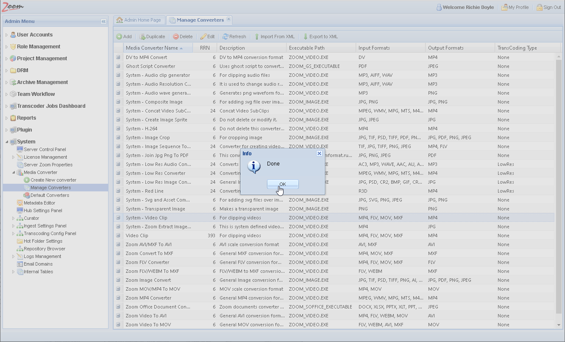
Task: Open Ingest Settings Panel tree item
Action: [x=45, y=226]
